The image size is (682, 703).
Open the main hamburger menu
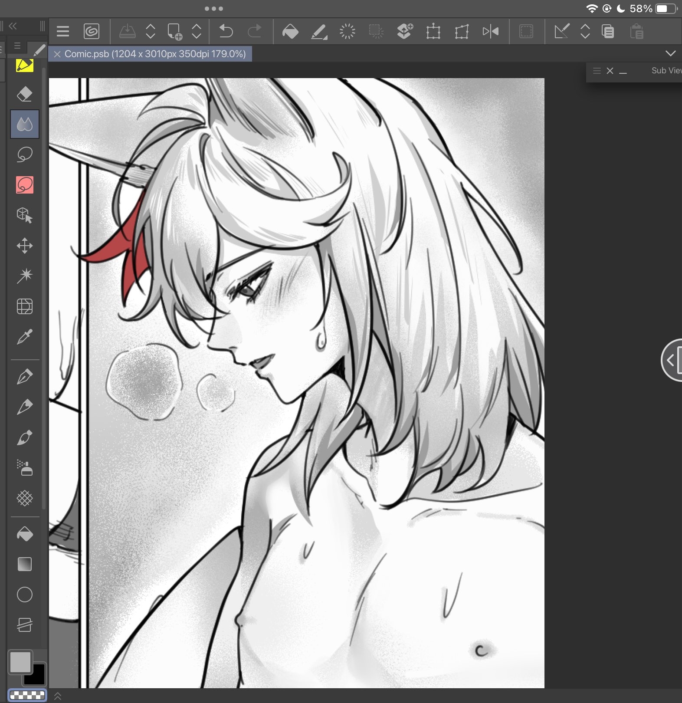(63, 31)
